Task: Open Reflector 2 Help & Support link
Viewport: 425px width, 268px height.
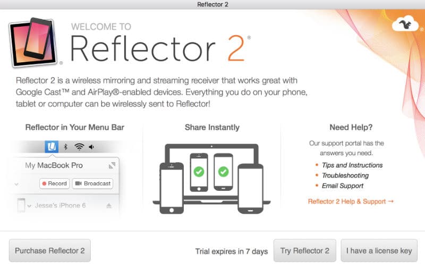Action: coord(351,202)
